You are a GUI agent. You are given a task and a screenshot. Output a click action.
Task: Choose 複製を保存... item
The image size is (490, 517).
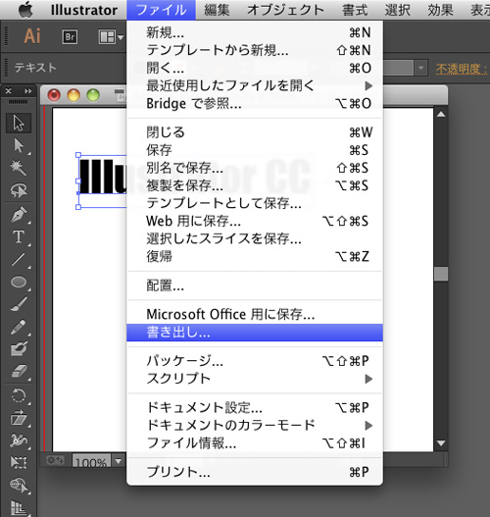[x=255, y=185]
